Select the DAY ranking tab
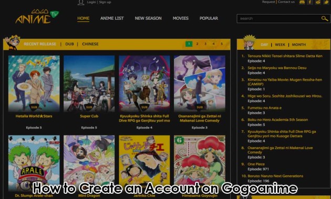The image size is (331, 199). pyautogui.click(x=264, y=45)
